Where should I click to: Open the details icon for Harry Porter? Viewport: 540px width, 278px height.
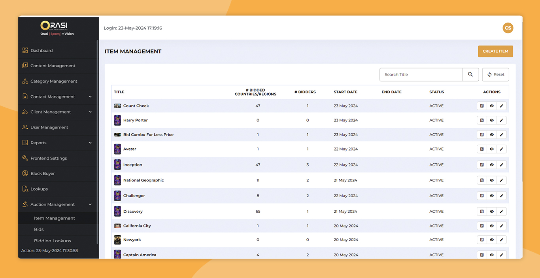point(482,120)
